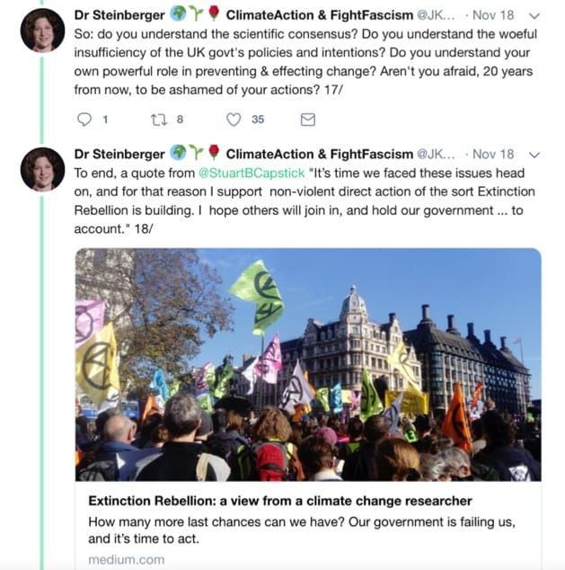Click the reply speech bubble icon

tap(84, 120)
